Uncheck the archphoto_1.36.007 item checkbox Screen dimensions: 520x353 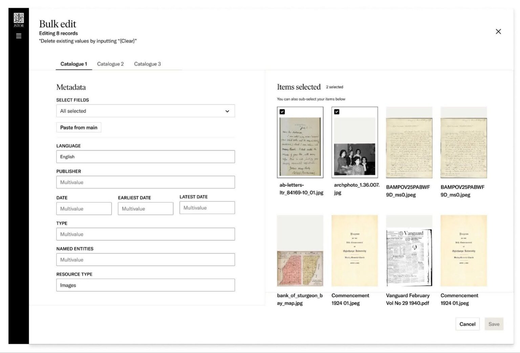pyautogui.click(x=337, y=112)
